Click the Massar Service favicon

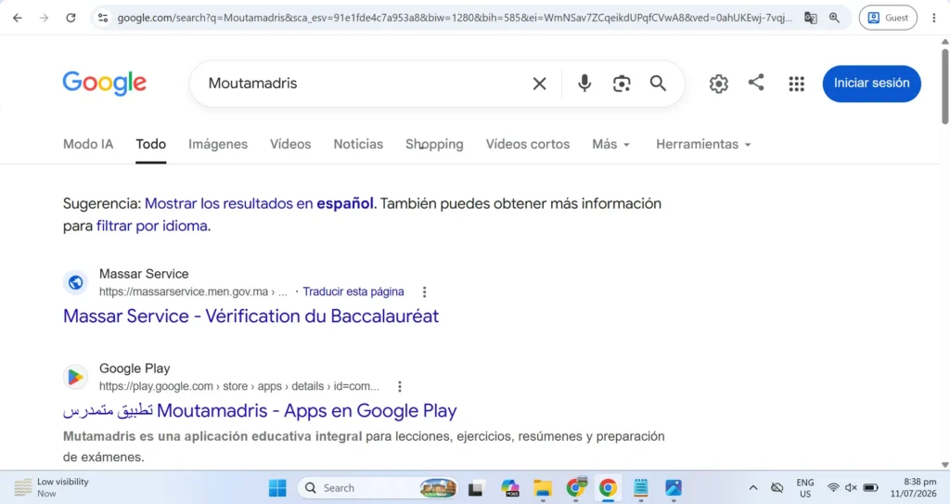(76, 282)
